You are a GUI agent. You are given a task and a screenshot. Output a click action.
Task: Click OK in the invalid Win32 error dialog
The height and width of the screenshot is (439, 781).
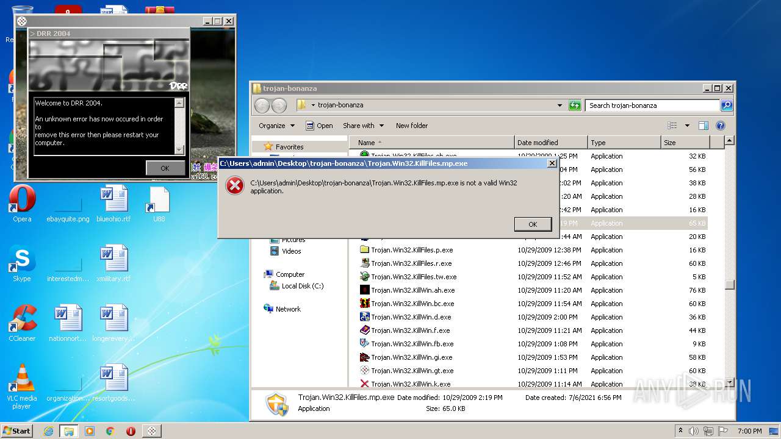pos(533,224)
